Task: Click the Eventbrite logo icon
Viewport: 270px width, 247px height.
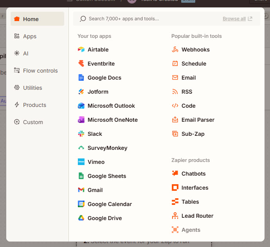Action: coord(81,64)
